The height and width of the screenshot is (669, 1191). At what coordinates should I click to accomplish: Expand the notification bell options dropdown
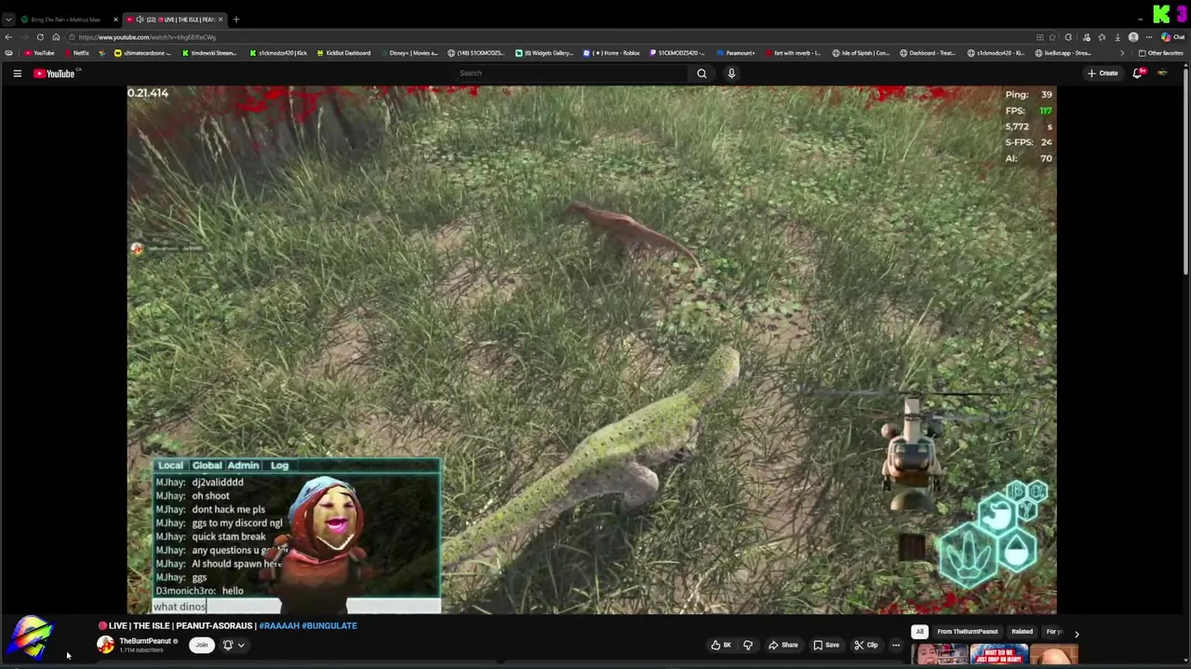[x=241, y=645]
